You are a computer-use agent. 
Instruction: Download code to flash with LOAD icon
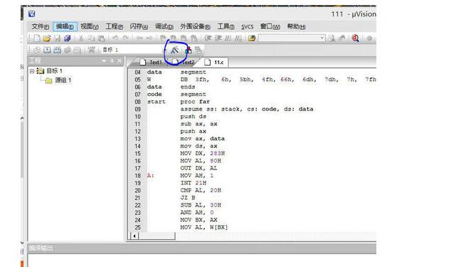click(91, 50)
